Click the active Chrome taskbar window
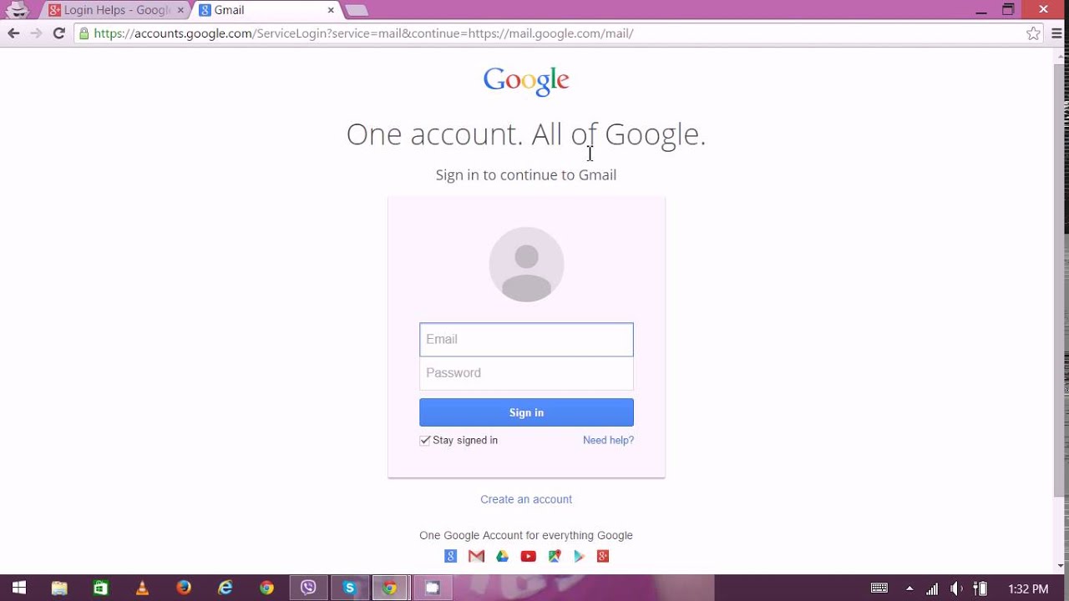 (x=390, y=588)
